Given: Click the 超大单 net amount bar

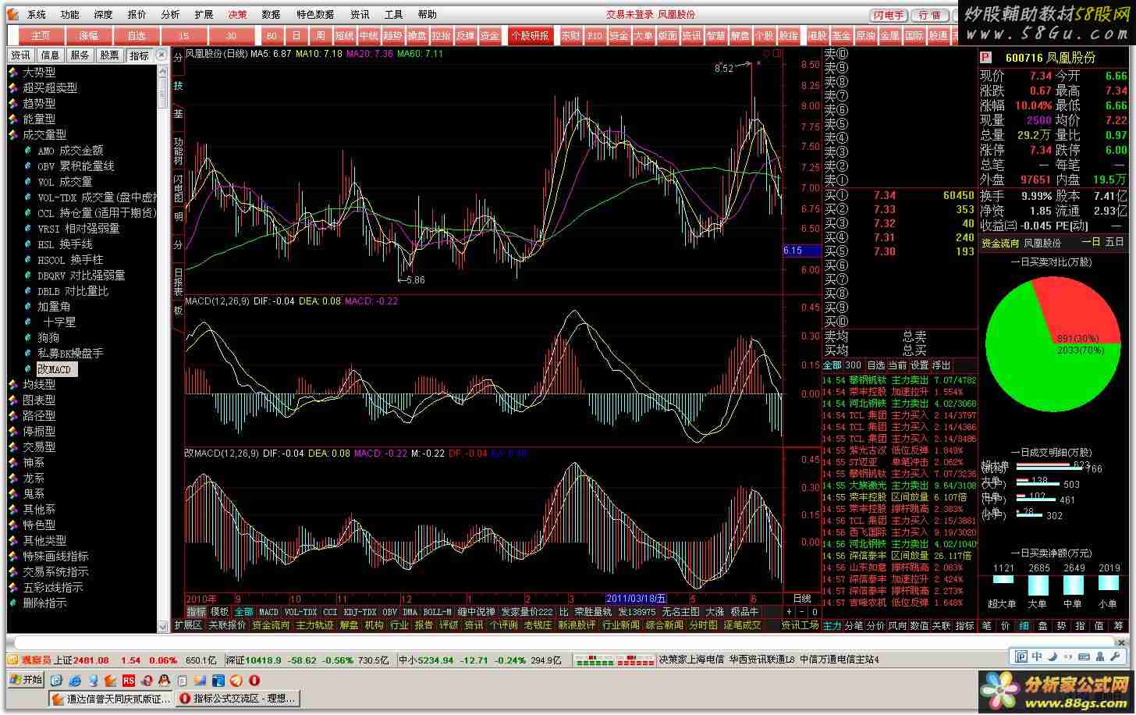Looking at the screenshot, I should 1003,579.
